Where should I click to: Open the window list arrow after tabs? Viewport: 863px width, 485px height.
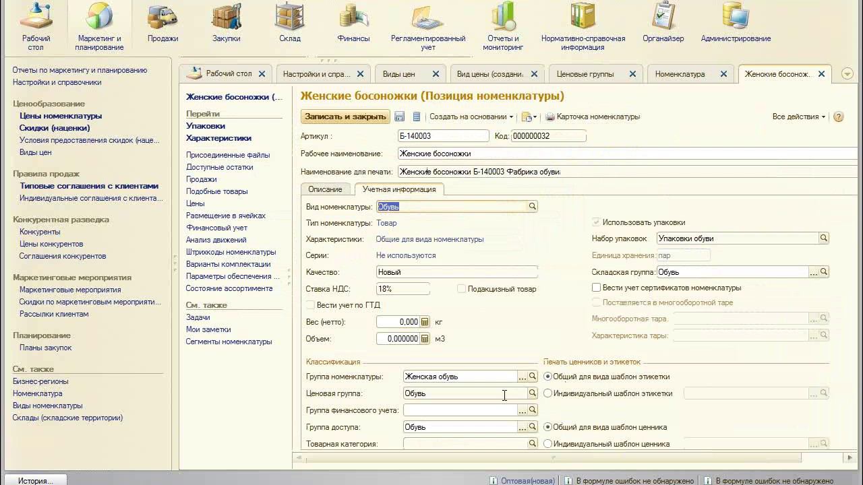pos(847,74)
